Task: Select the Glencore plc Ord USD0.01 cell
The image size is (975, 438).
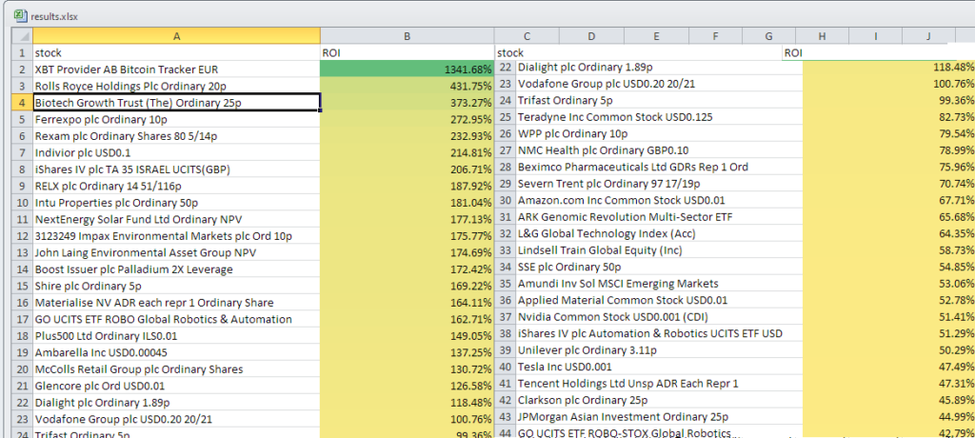Action: pos(176,386)
